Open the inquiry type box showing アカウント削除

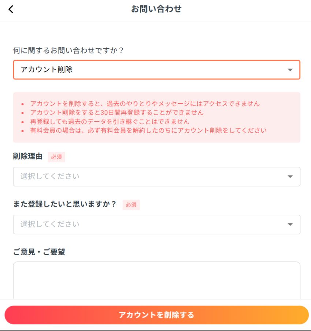[x=146, y=70]
